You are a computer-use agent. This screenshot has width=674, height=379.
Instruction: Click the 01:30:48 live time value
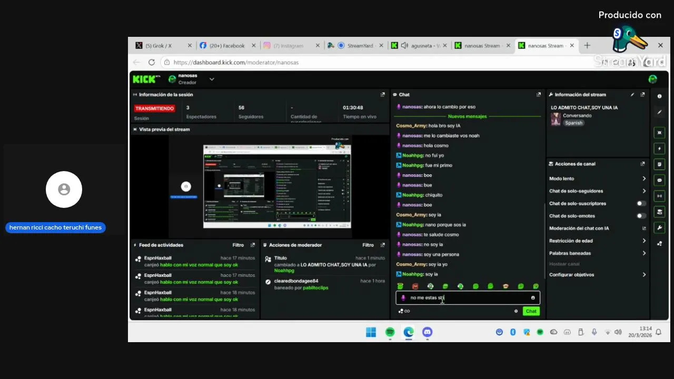point(353,107)
